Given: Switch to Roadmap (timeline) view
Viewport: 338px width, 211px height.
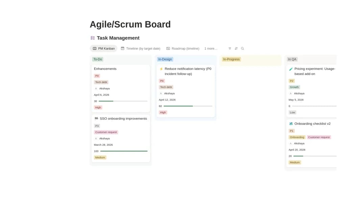Looking at the screenshot, I should pos(183,49).
